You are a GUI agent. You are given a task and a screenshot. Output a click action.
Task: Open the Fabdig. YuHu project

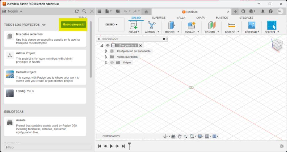pyautogui.click(x=45, y=96)
